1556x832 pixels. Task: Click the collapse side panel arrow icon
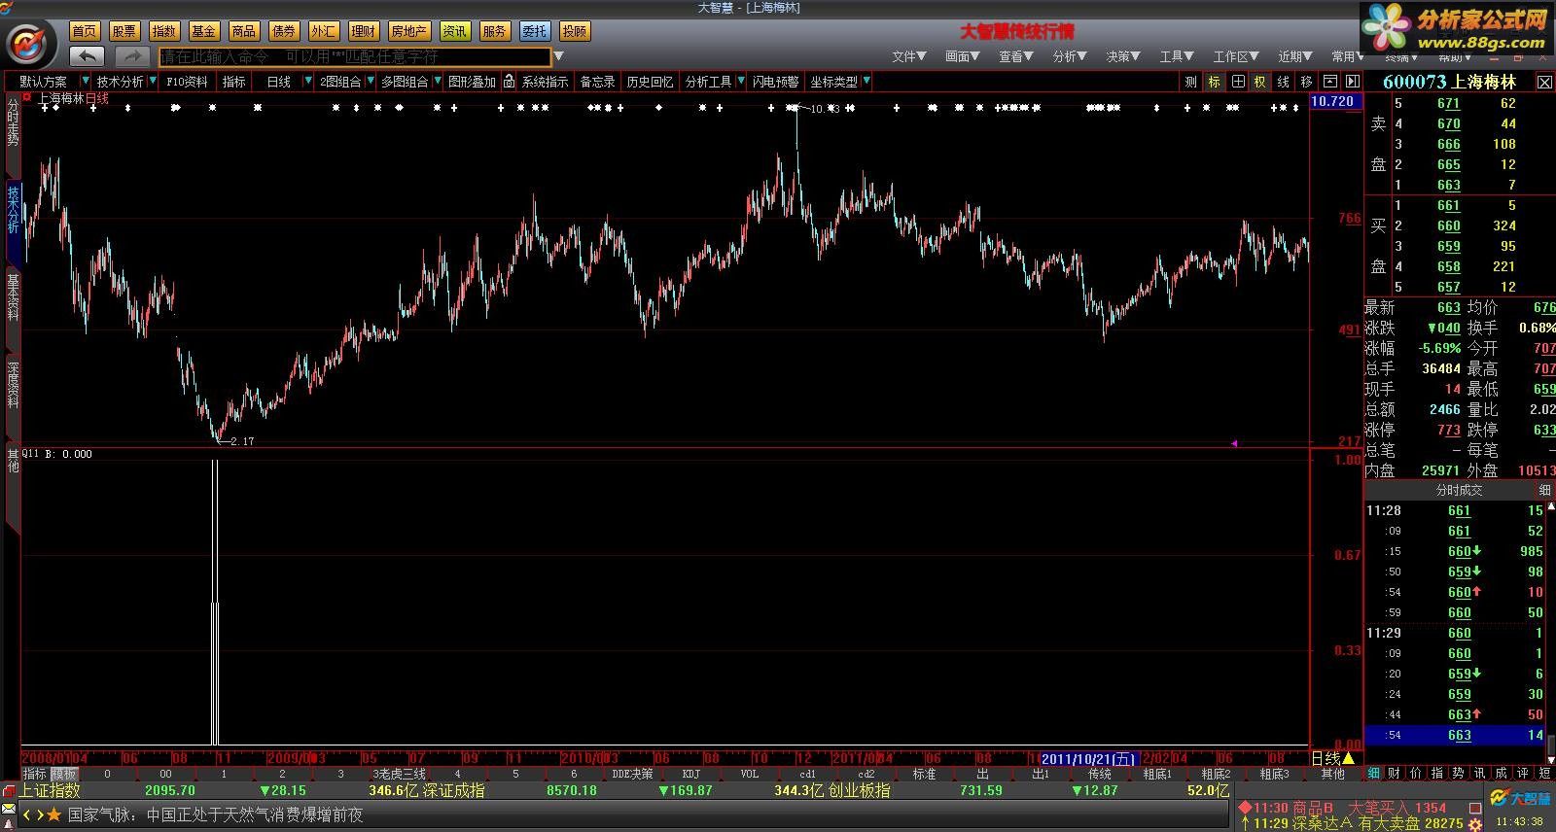pyautogui.click(x=1352, y=82)
